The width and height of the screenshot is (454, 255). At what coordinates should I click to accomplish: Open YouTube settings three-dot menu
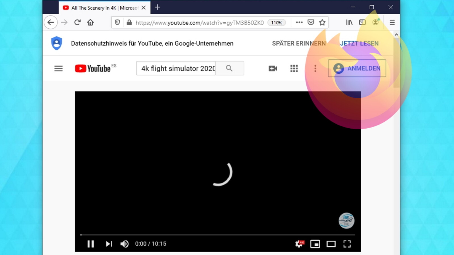[315, 69]
